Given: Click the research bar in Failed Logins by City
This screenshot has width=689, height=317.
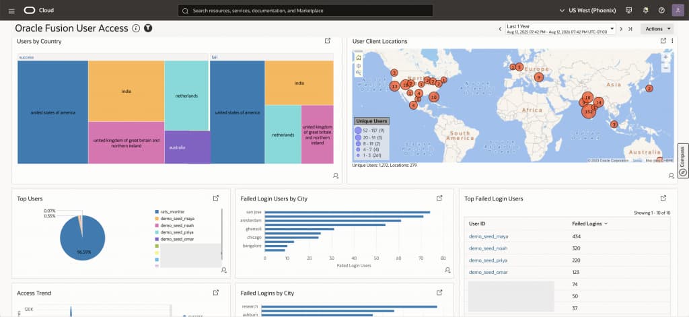Looking at the screenshot, I should (x=351, y=306).
